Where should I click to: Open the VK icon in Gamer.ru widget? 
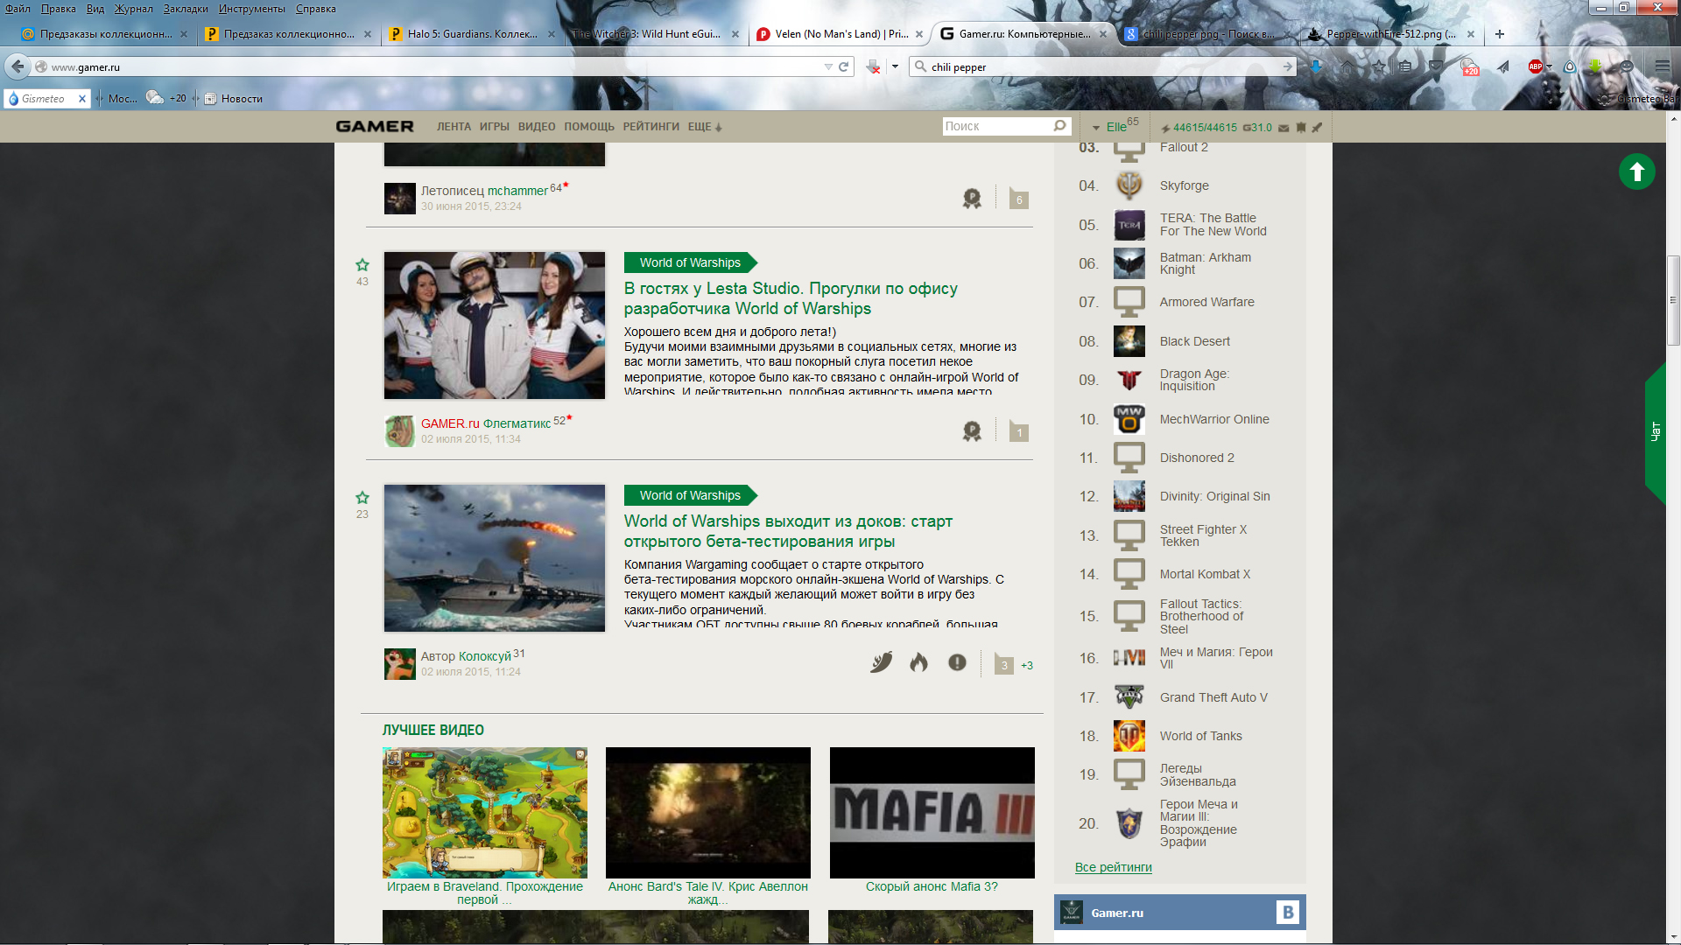1287,913
